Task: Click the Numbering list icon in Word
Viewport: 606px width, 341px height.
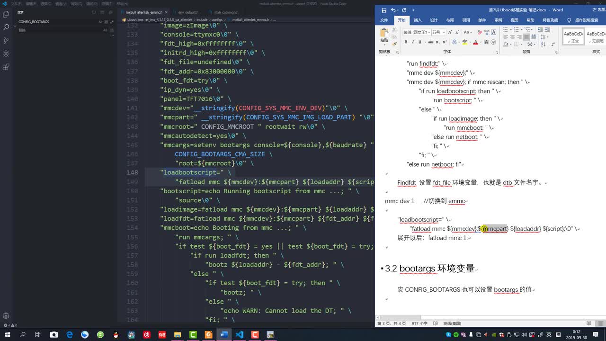Action: coord(517,29)
